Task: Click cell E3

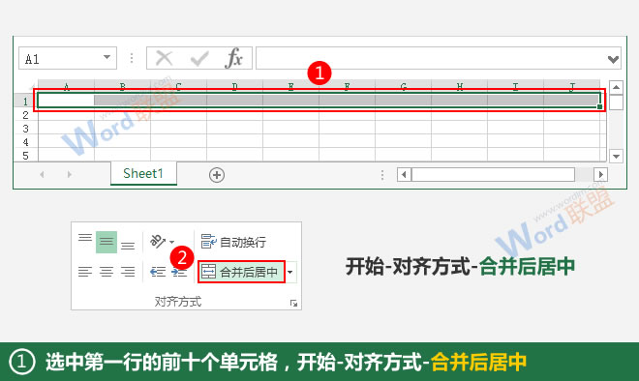Action: (x=291, y=129)
